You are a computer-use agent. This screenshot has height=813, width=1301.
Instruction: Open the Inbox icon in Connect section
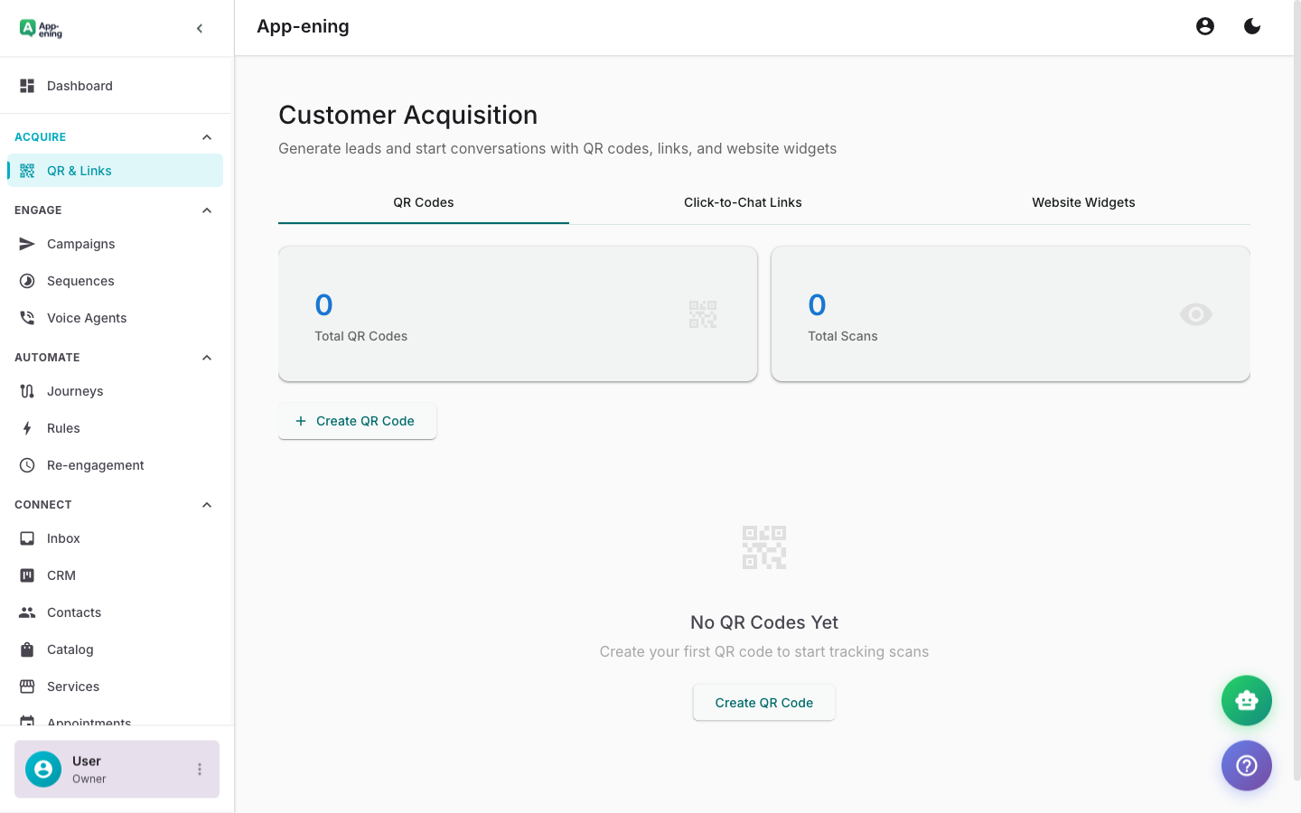(27, 537)
